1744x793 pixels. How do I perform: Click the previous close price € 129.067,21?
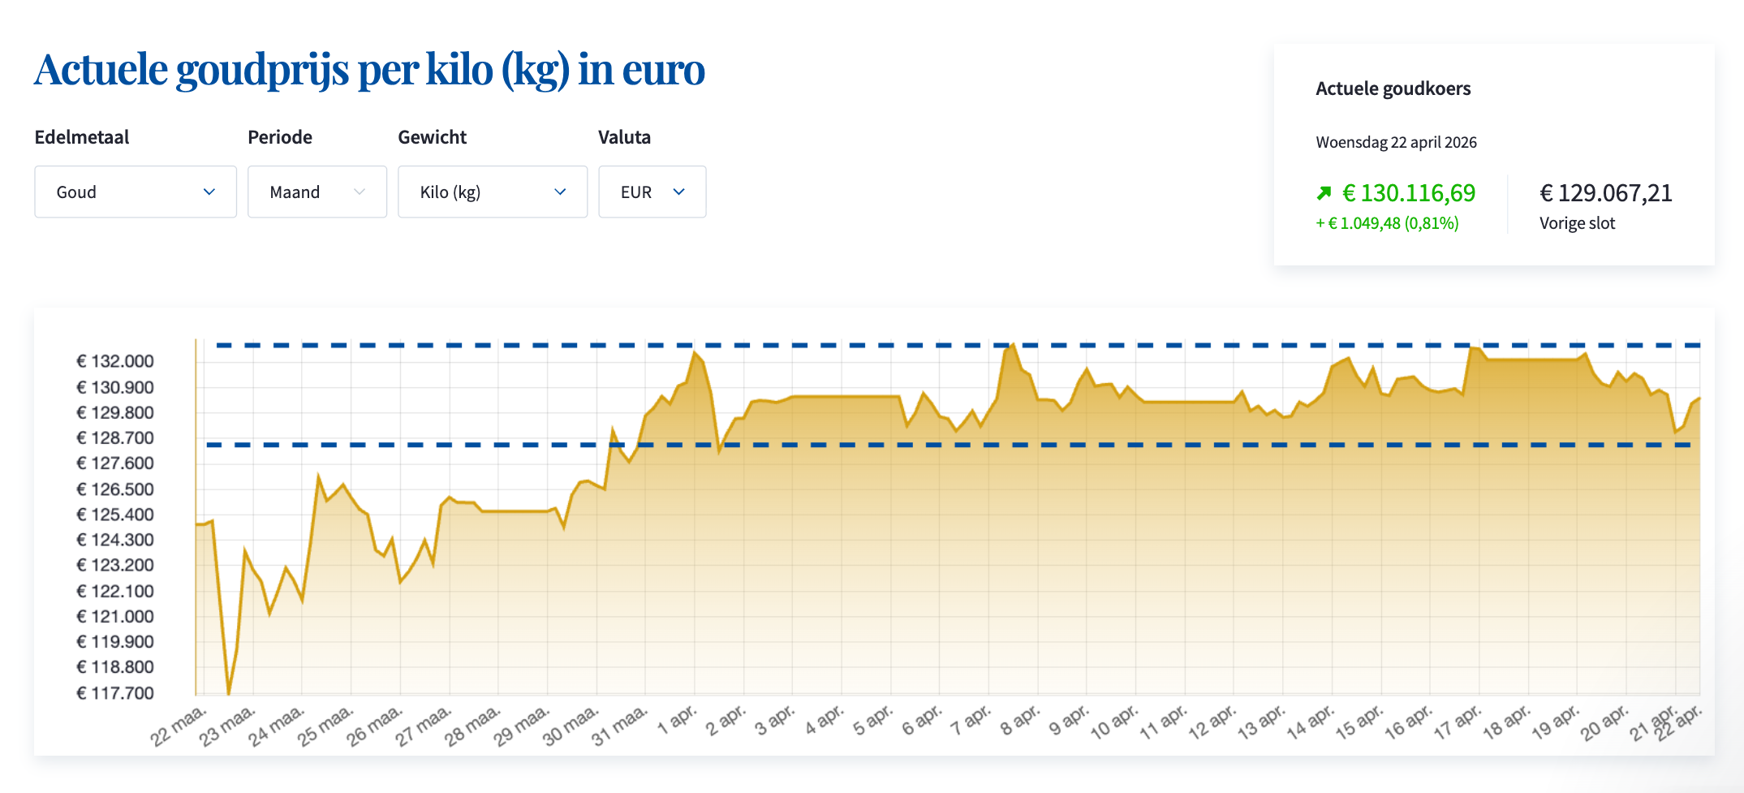click(1605, 193)
